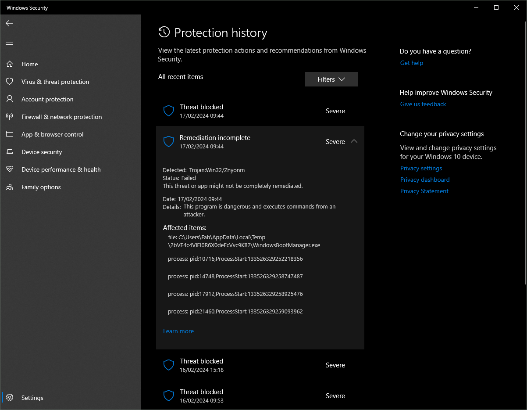Click the vertical scrollbar on the right edge
527x410 pixels.
tap(524, 154)
